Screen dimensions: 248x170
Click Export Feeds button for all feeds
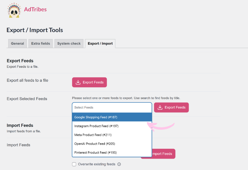[89, 82]
